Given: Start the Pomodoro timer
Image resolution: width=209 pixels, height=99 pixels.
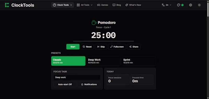Looking at the screenshot, I should tap(73, 47).
